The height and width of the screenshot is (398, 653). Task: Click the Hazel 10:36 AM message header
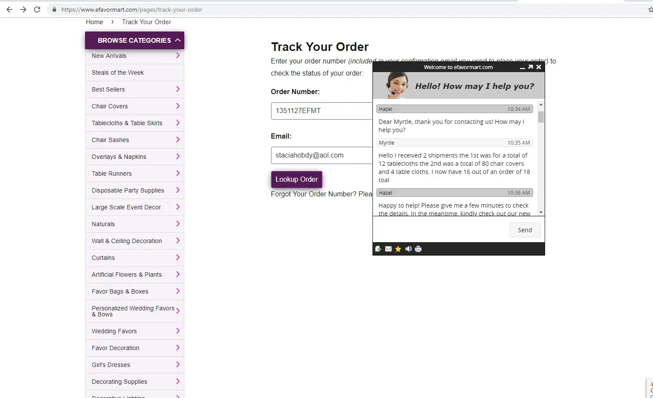point(454,193)
